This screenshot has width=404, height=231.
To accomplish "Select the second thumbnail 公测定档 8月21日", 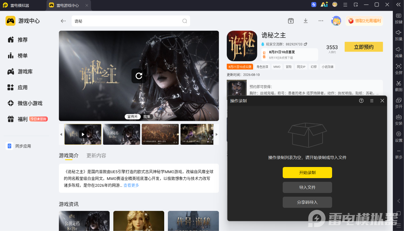I will (122, 134).
